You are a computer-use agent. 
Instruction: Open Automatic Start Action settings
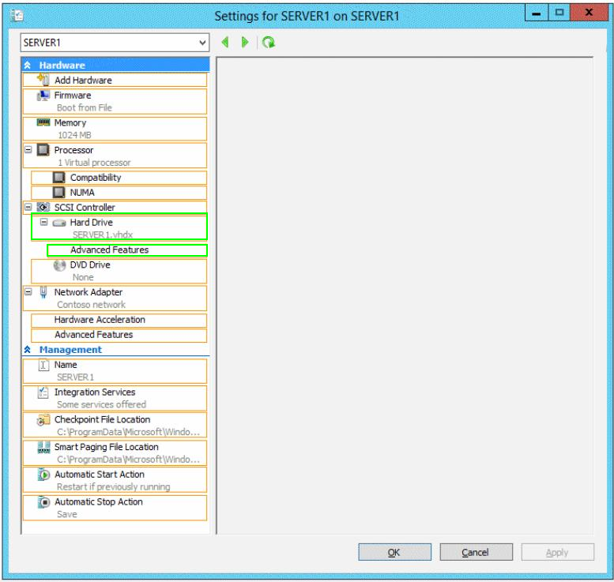click(x=115, y=480)
